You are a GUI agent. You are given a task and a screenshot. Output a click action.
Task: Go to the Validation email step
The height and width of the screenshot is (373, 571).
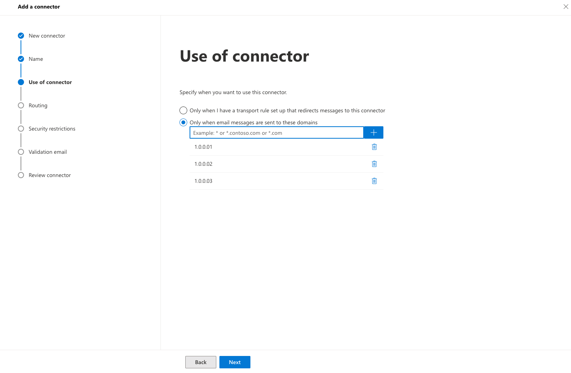(47, 151)
